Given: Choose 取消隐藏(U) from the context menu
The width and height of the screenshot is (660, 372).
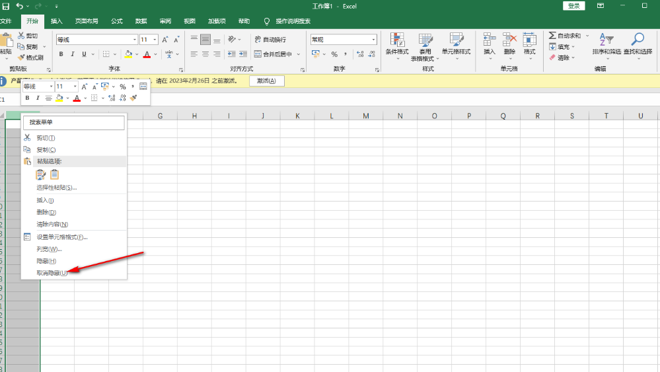Looking at the screenshot, I should coord(52,273).
